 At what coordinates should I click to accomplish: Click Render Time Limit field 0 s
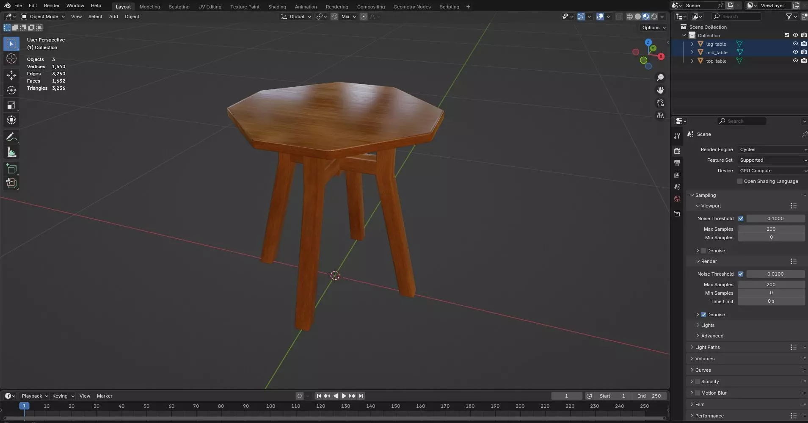771,301
